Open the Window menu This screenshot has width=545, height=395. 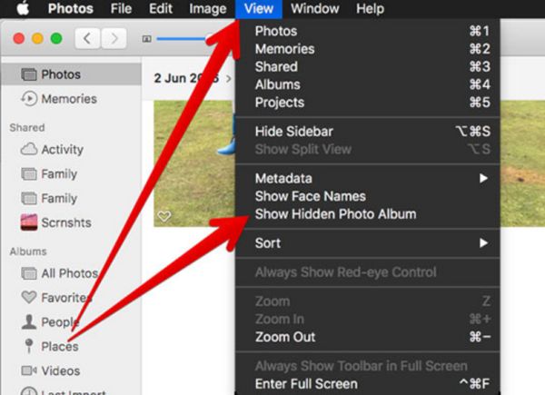tap(315, 8)
